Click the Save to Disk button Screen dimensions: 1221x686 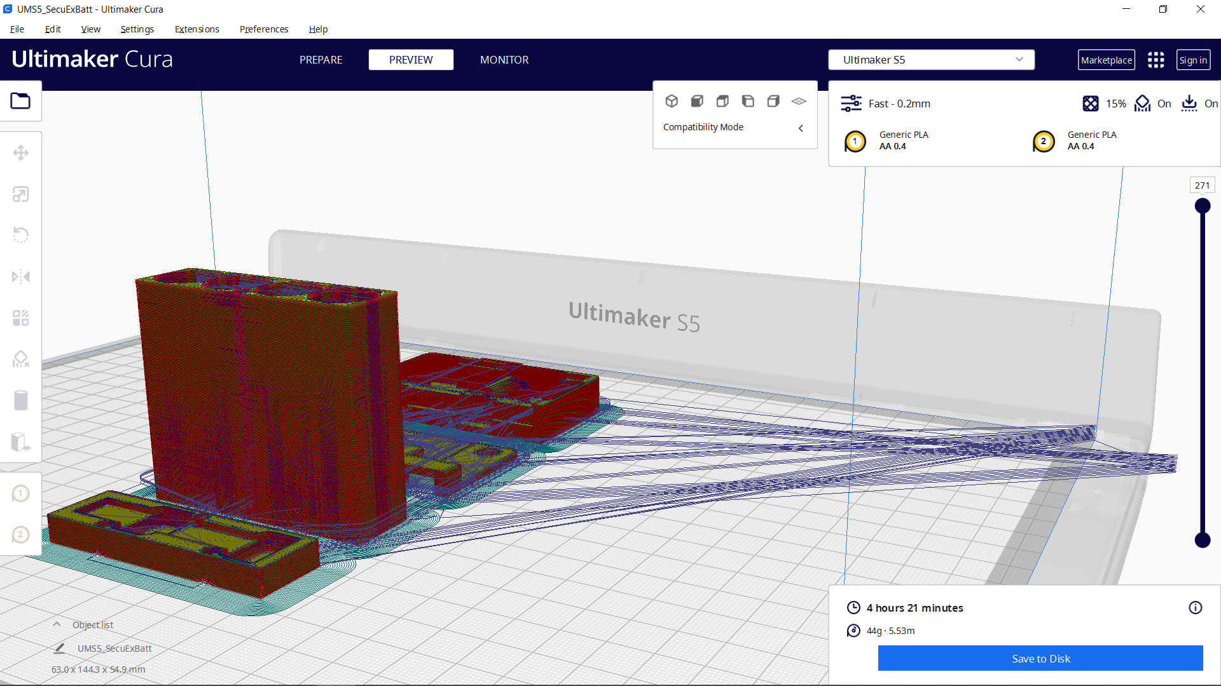click(x=1040, y=659)
